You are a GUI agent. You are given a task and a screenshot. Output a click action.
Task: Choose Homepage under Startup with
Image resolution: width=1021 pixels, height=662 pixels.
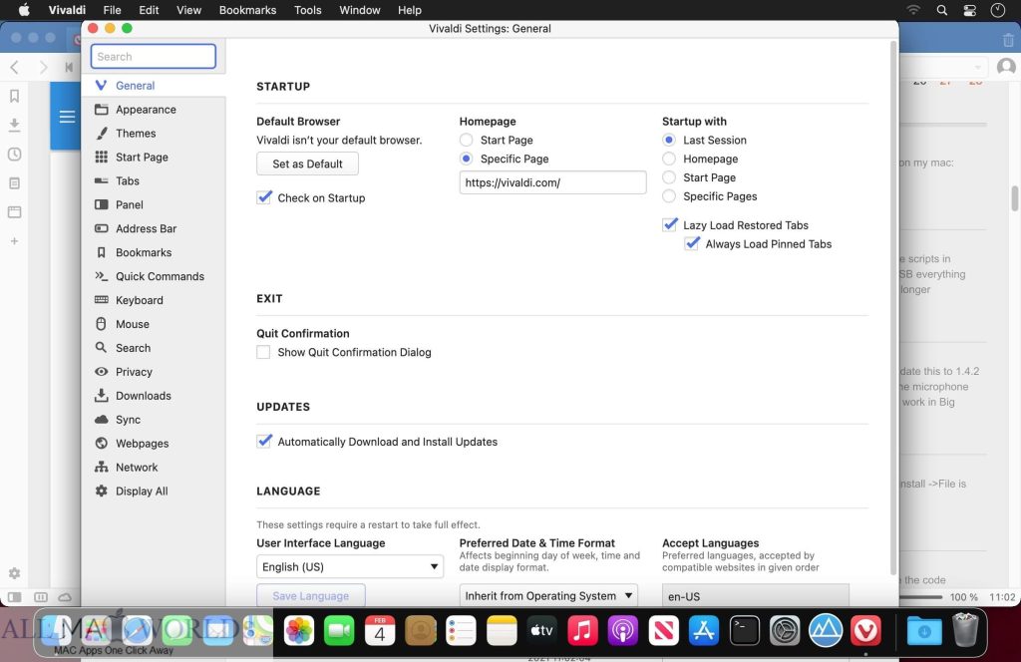coord(669,159)
